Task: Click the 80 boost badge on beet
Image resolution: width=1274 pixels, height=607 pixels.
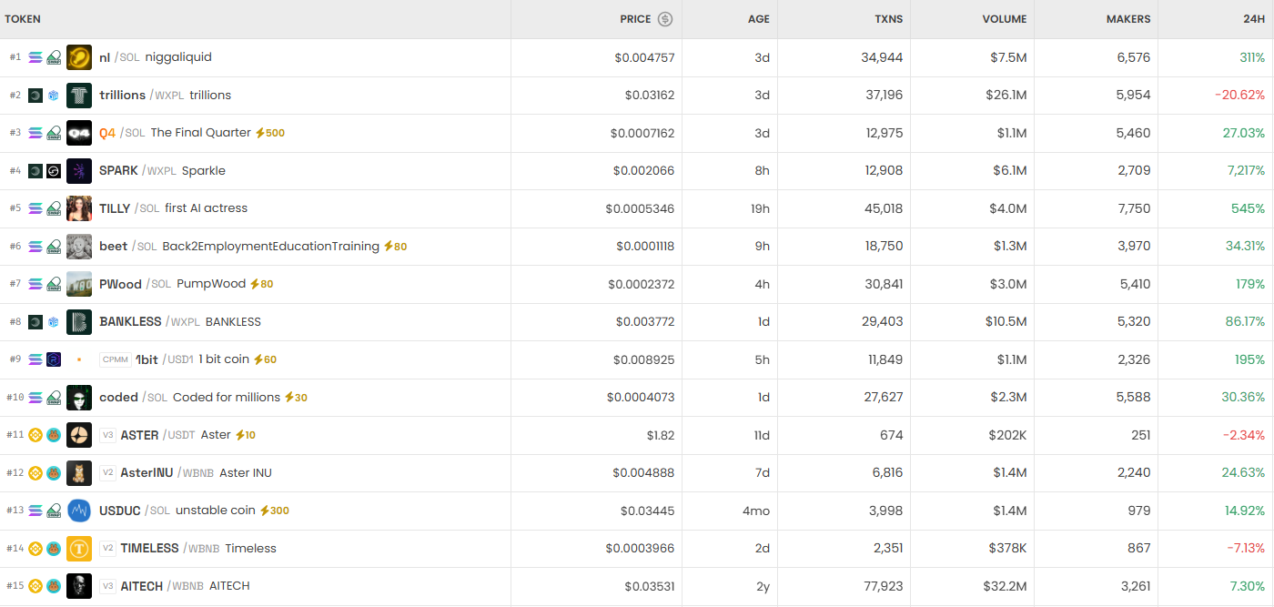Action: [395, 247]
